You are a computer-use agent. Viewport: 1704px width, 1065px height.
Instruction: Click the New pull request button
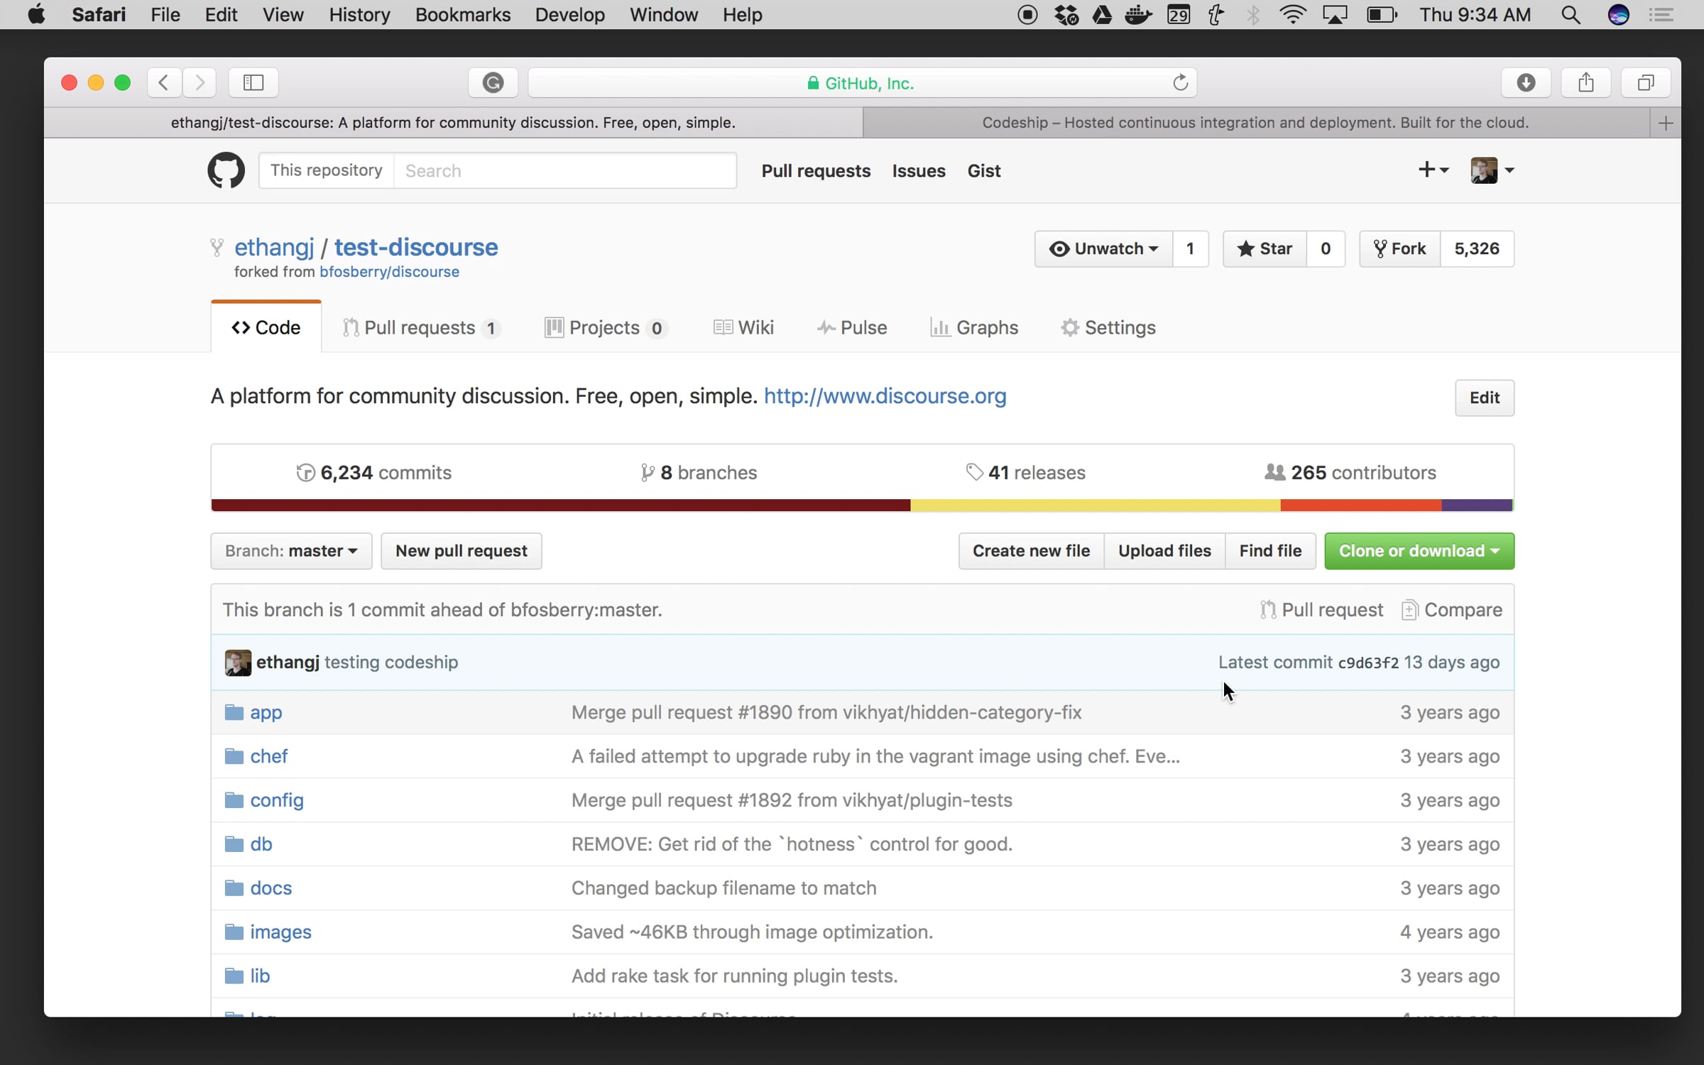pos(461,551)
